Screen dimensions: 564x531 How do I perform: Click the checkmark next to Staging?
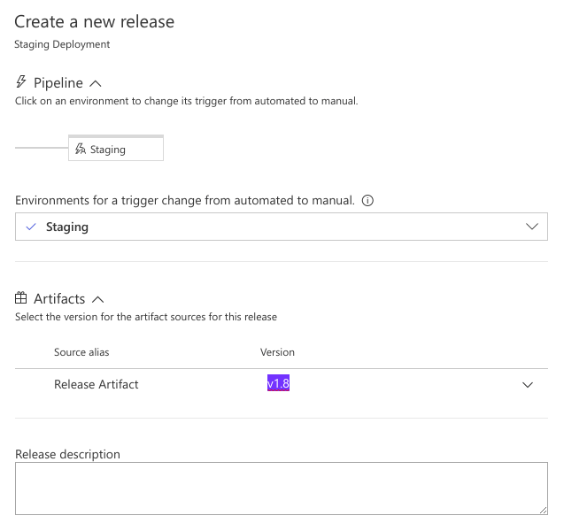pos(31,227)
